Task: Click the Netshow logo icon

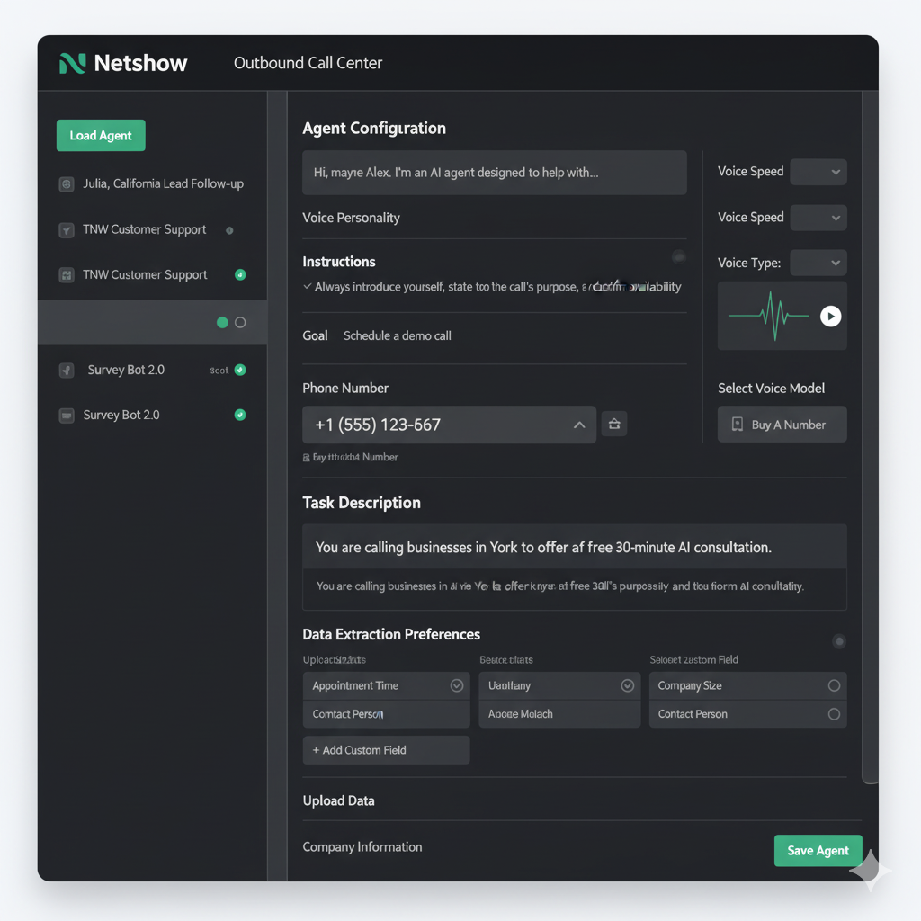Action: click(72, 63)
